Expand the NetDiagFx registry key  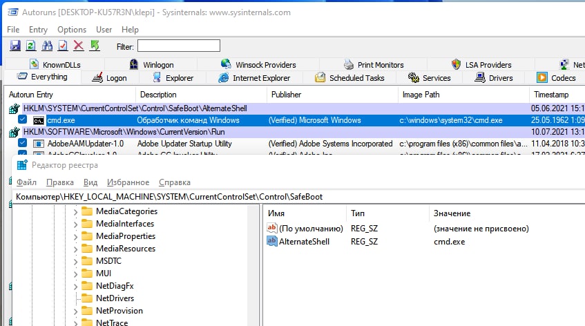pyautogui.click(x=75, y=287)
